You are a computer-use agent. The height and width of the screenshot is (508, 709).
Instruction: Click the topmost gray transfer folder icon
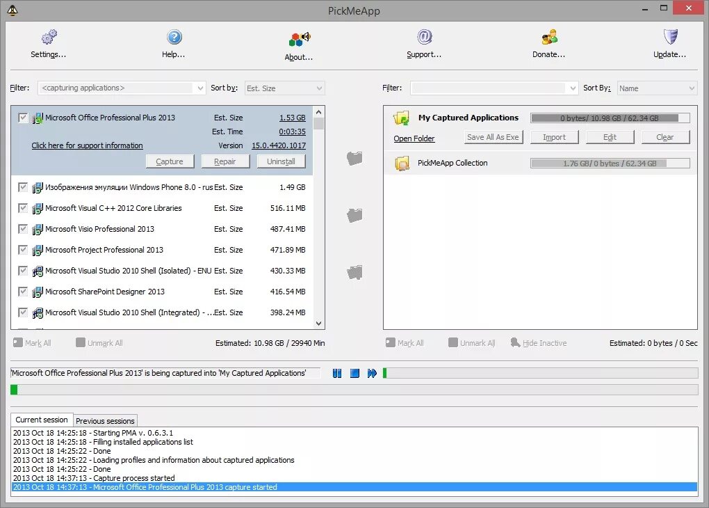(x=354, y=158)
